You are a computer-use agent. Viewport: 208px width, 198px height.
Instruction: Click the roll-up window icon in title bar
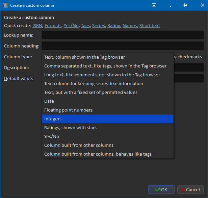point(154,5)
